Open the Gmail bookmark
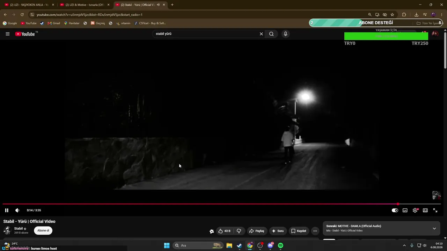The width and height of the screenshot is (447, 251). coord(54,23)
